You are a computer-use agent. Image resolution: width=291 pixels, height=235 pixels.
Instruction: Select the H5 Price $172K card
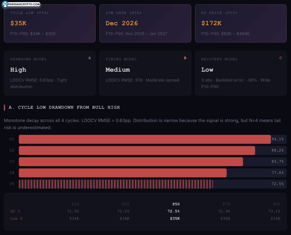[241, 23]
